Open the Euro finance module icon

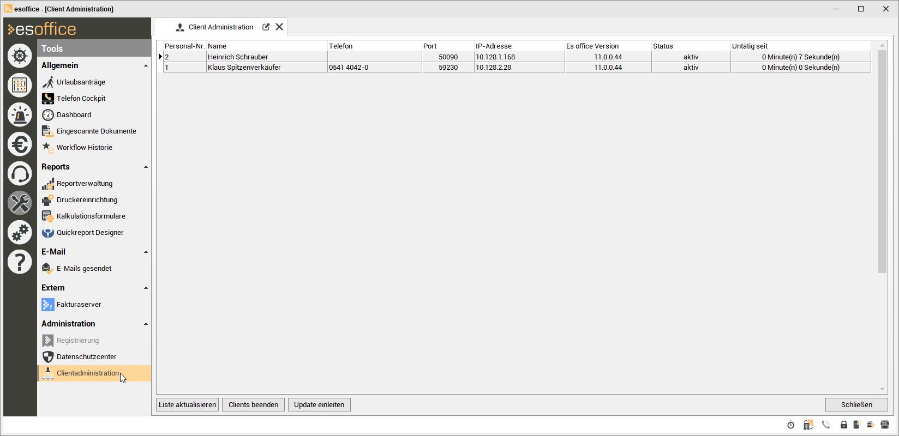click(20, 144)
